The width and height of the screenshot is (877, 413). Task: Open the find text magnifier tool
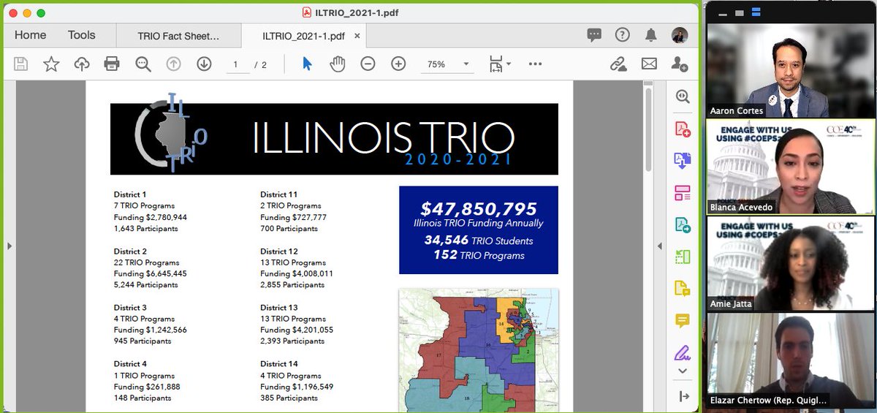tap(143, 64)
